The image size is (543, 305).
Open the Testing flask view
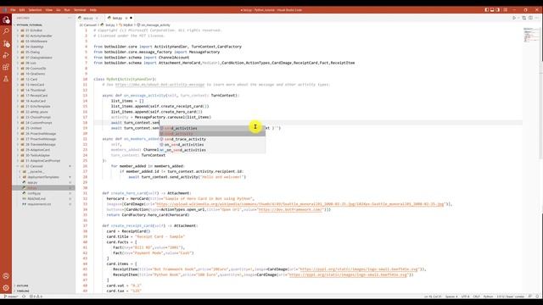6,79
